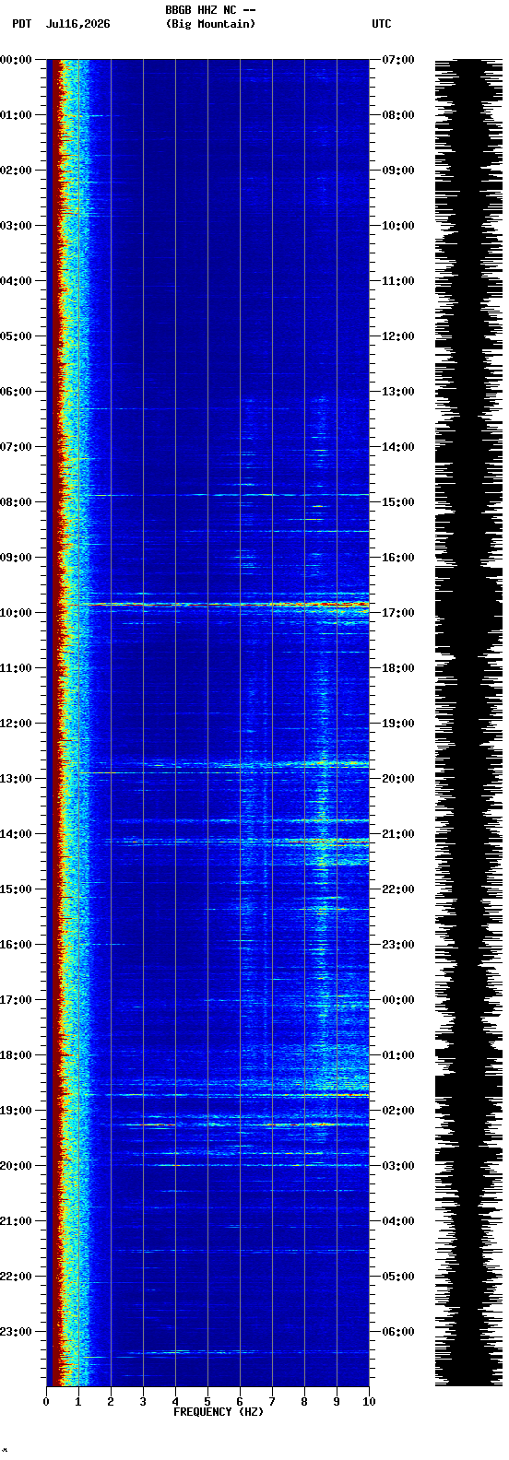509x1460 pixels.
Task: Click the UTC axis '04:00' time label
Action: pos(398,1221)
